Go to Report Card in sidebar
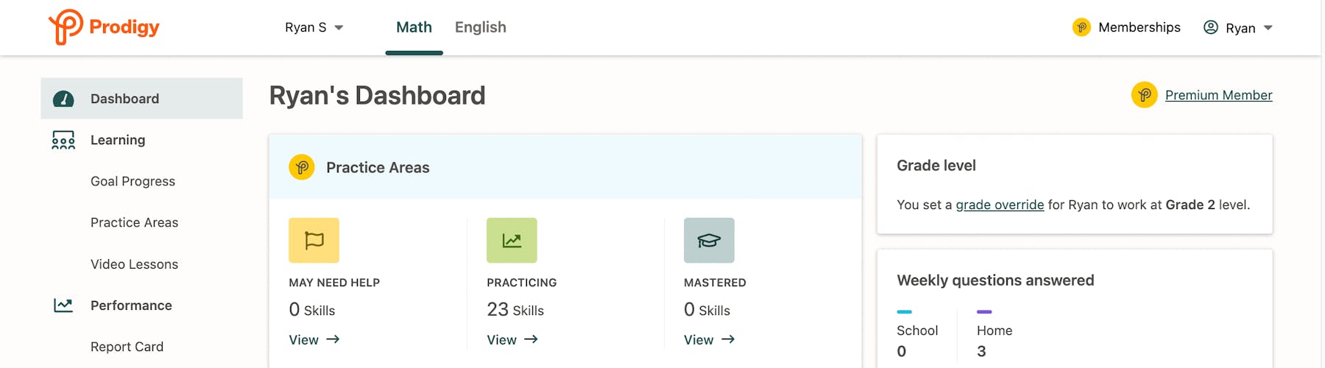 pyautogui.click(x=127, y=347)
